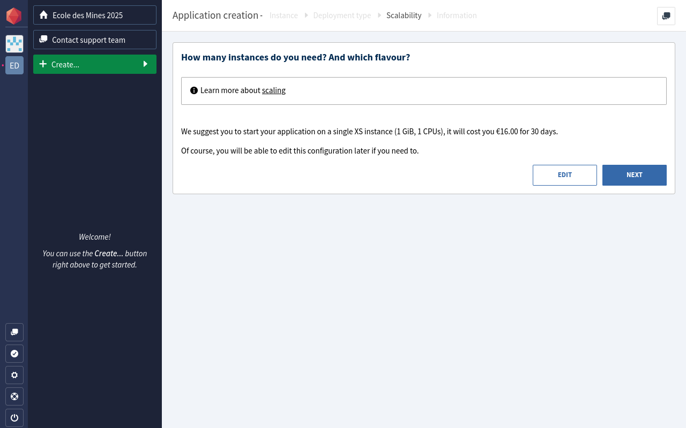The image size is (686, 428).
Task: Select the Scalability step
Action: tap(404, 16)
